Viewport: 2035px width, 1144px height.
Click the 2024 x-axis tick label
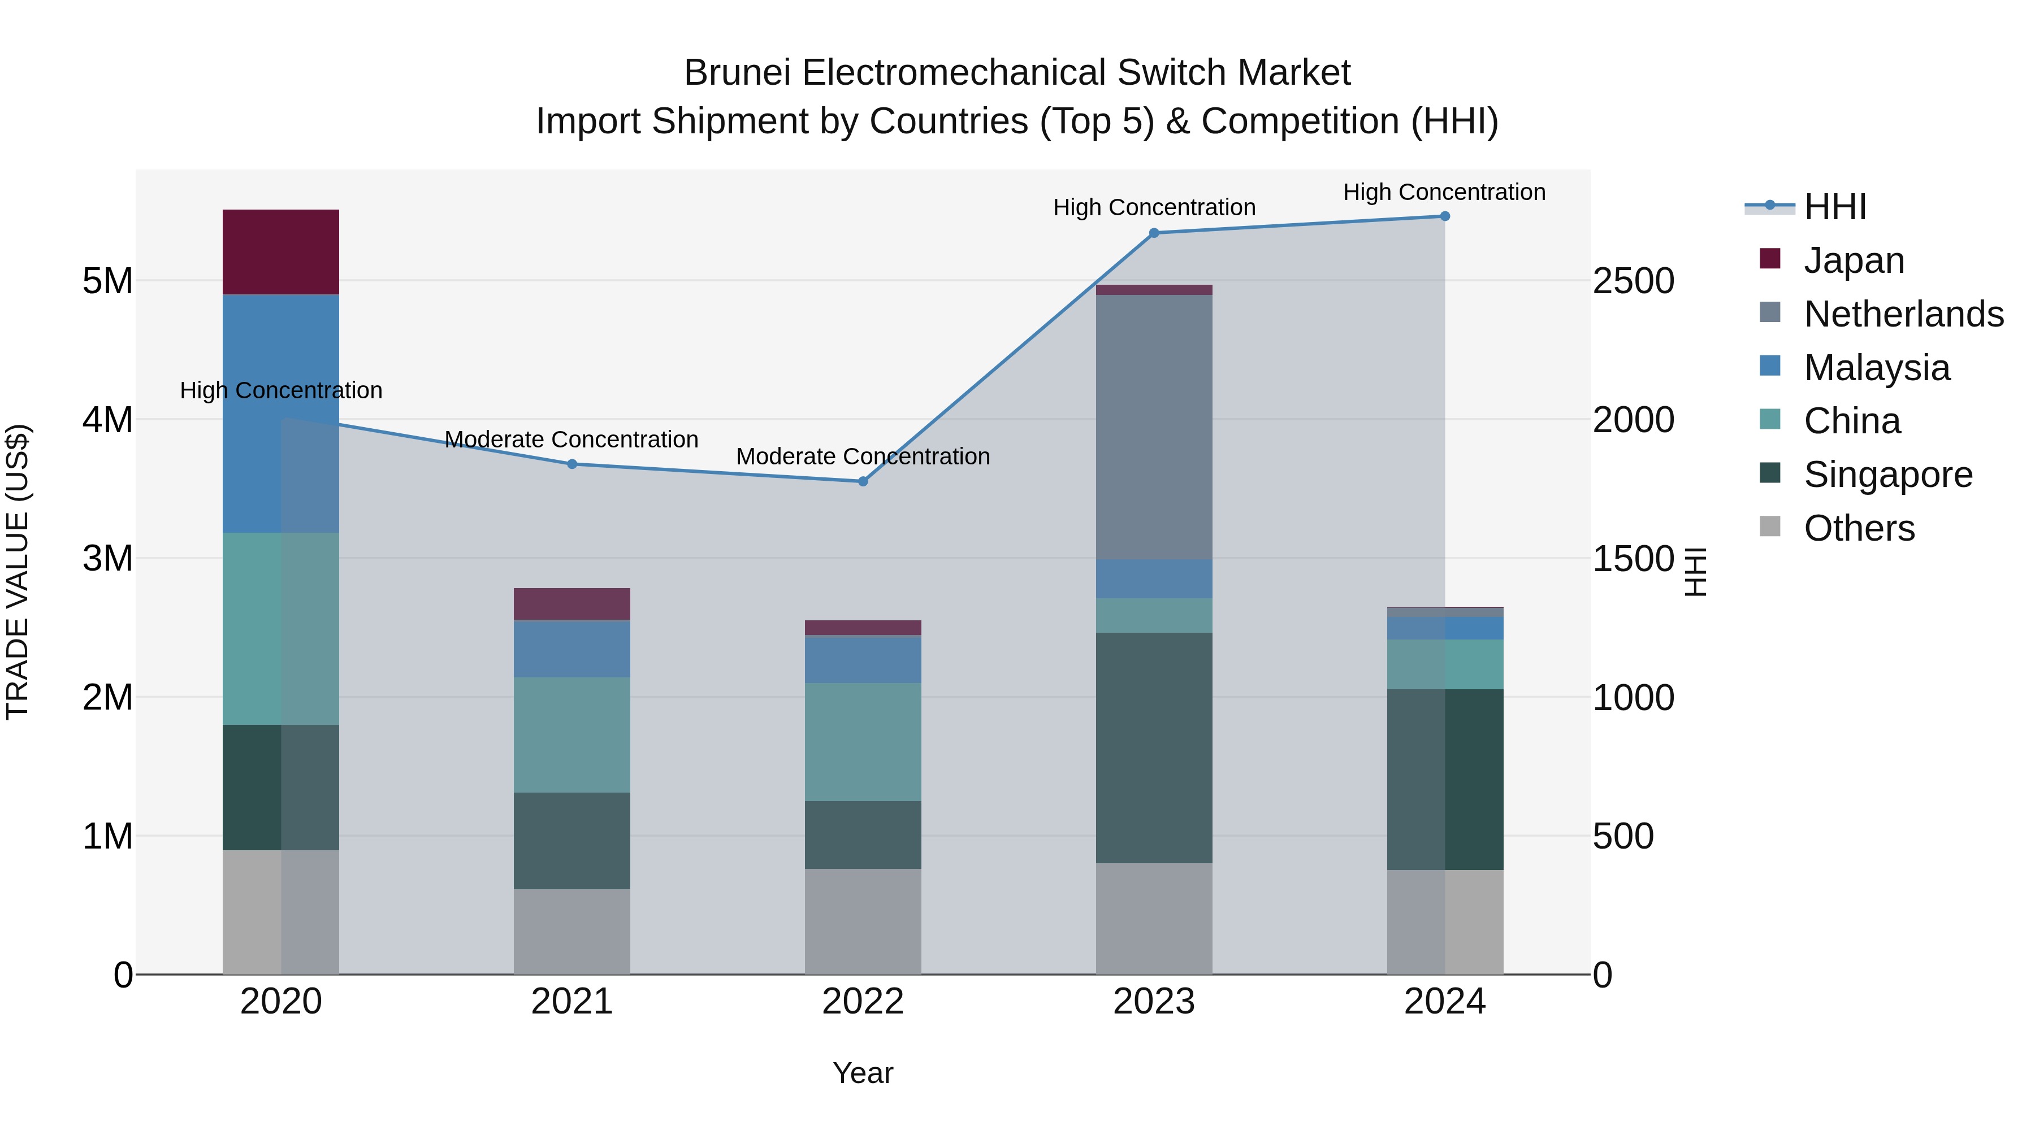click(x=1445, y=1002)
